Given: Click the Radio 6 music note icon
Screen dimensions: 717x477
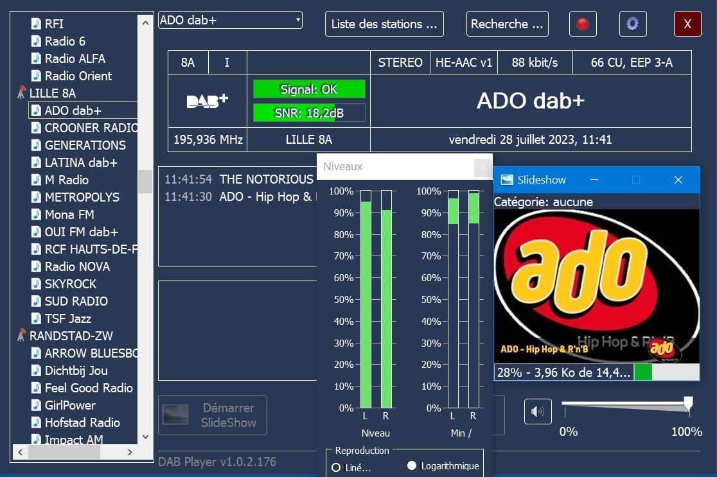Looking at the screenshot, I should 36,40.
